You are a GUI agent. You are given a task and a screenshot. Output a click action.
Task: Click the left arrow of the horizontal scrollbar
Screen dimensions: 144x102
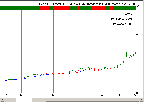click(2, 100)
